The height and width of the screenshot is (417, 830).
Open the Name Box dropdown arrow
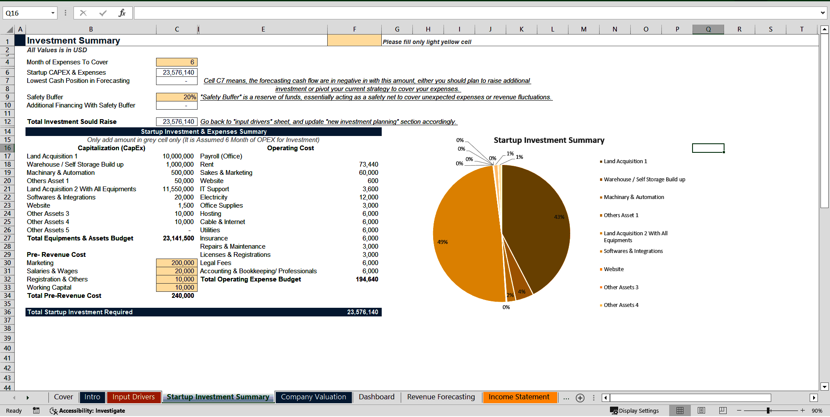tap(53, 13)
